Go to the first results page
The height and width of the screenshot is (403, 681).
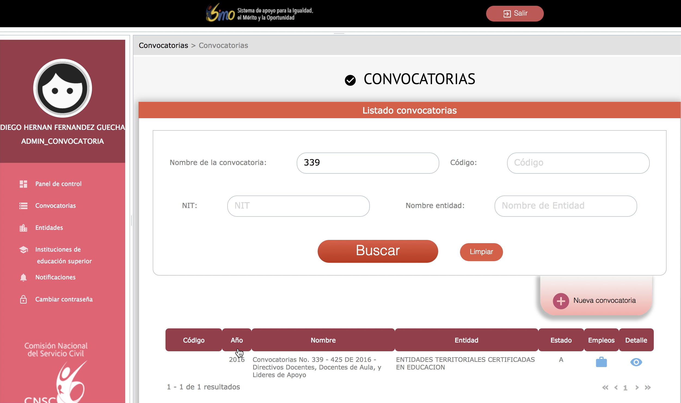pos(605,387)
